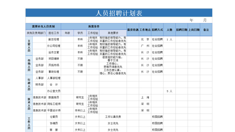Select the 年 cell below the title
The image size is (235, 132).
[191, 20]
